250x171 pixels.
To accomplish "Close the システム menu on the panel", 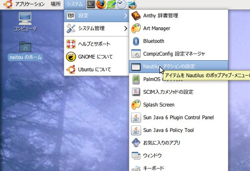I will click(x=75, y=4).
